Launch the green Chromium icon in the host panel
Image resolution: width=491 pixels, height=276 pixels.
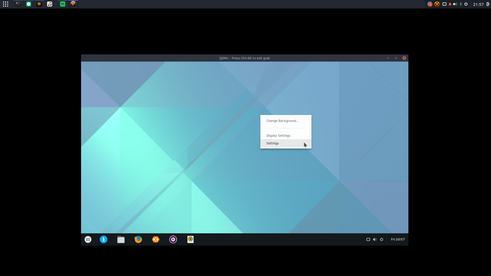(29, 4)
